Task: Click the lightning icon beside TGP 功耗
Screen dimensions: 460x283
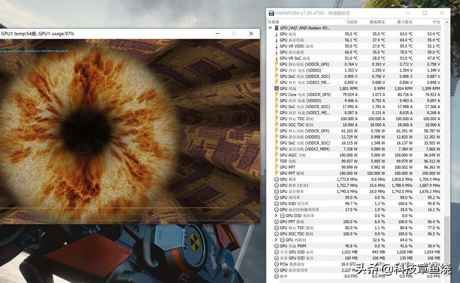Action: [276, 161]
